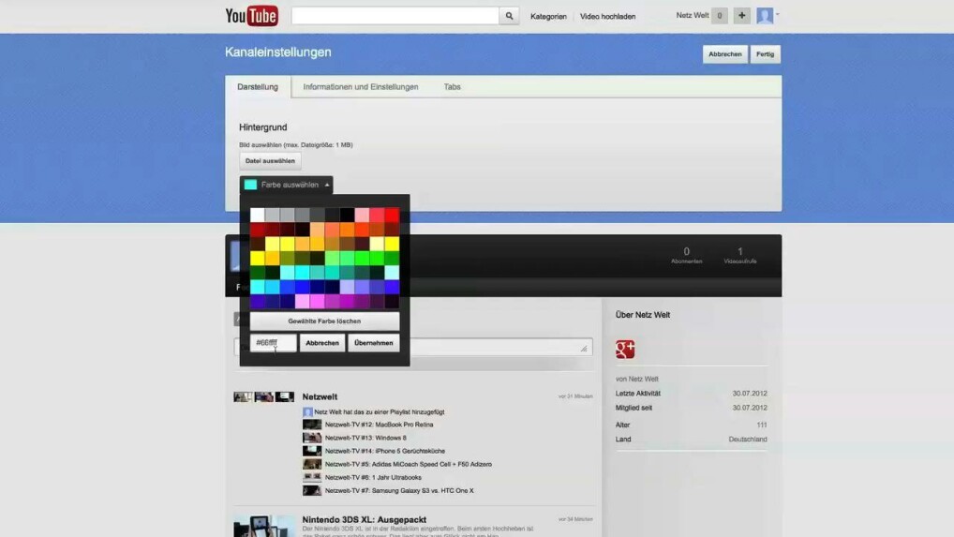
Task: Click the YouTube logo
Action: 251,16
